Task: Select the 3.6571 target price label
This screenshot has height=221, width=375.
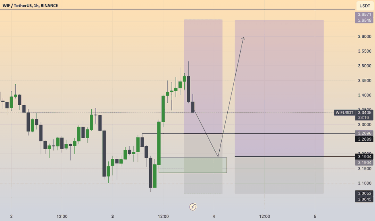Action: pos(364,14)
